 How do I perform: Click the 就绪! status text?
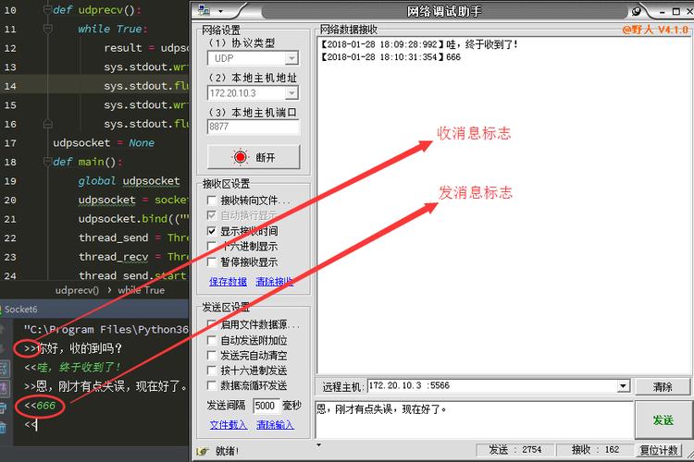pos(227,451)
